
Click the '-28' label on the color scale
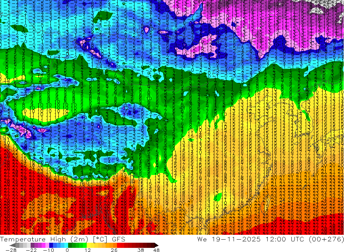tap(11, 250)
